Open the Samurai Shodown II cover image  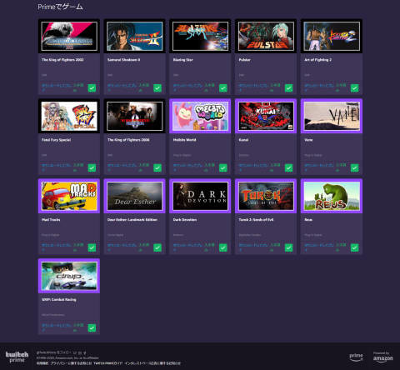pos(135,36)
